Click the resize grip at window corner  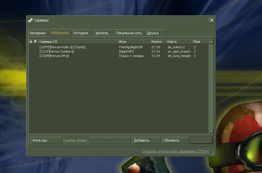[213, 153]
